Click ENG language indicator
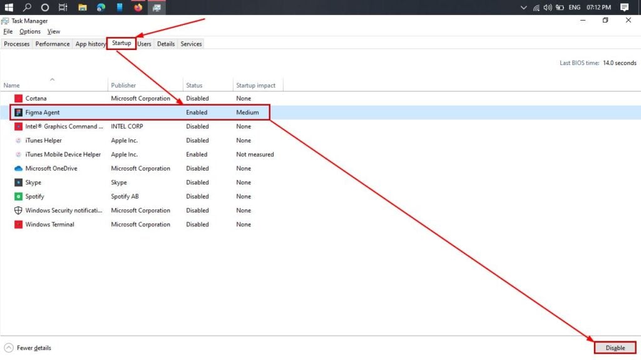641x360 pixels. (575, 7)
